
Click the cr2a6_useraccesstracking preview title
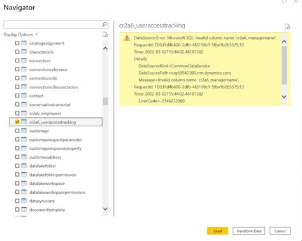coord(152,26)
